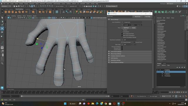
Task: Enable Bake Pivot Orientation checkbox
Action: pos(122,35)
